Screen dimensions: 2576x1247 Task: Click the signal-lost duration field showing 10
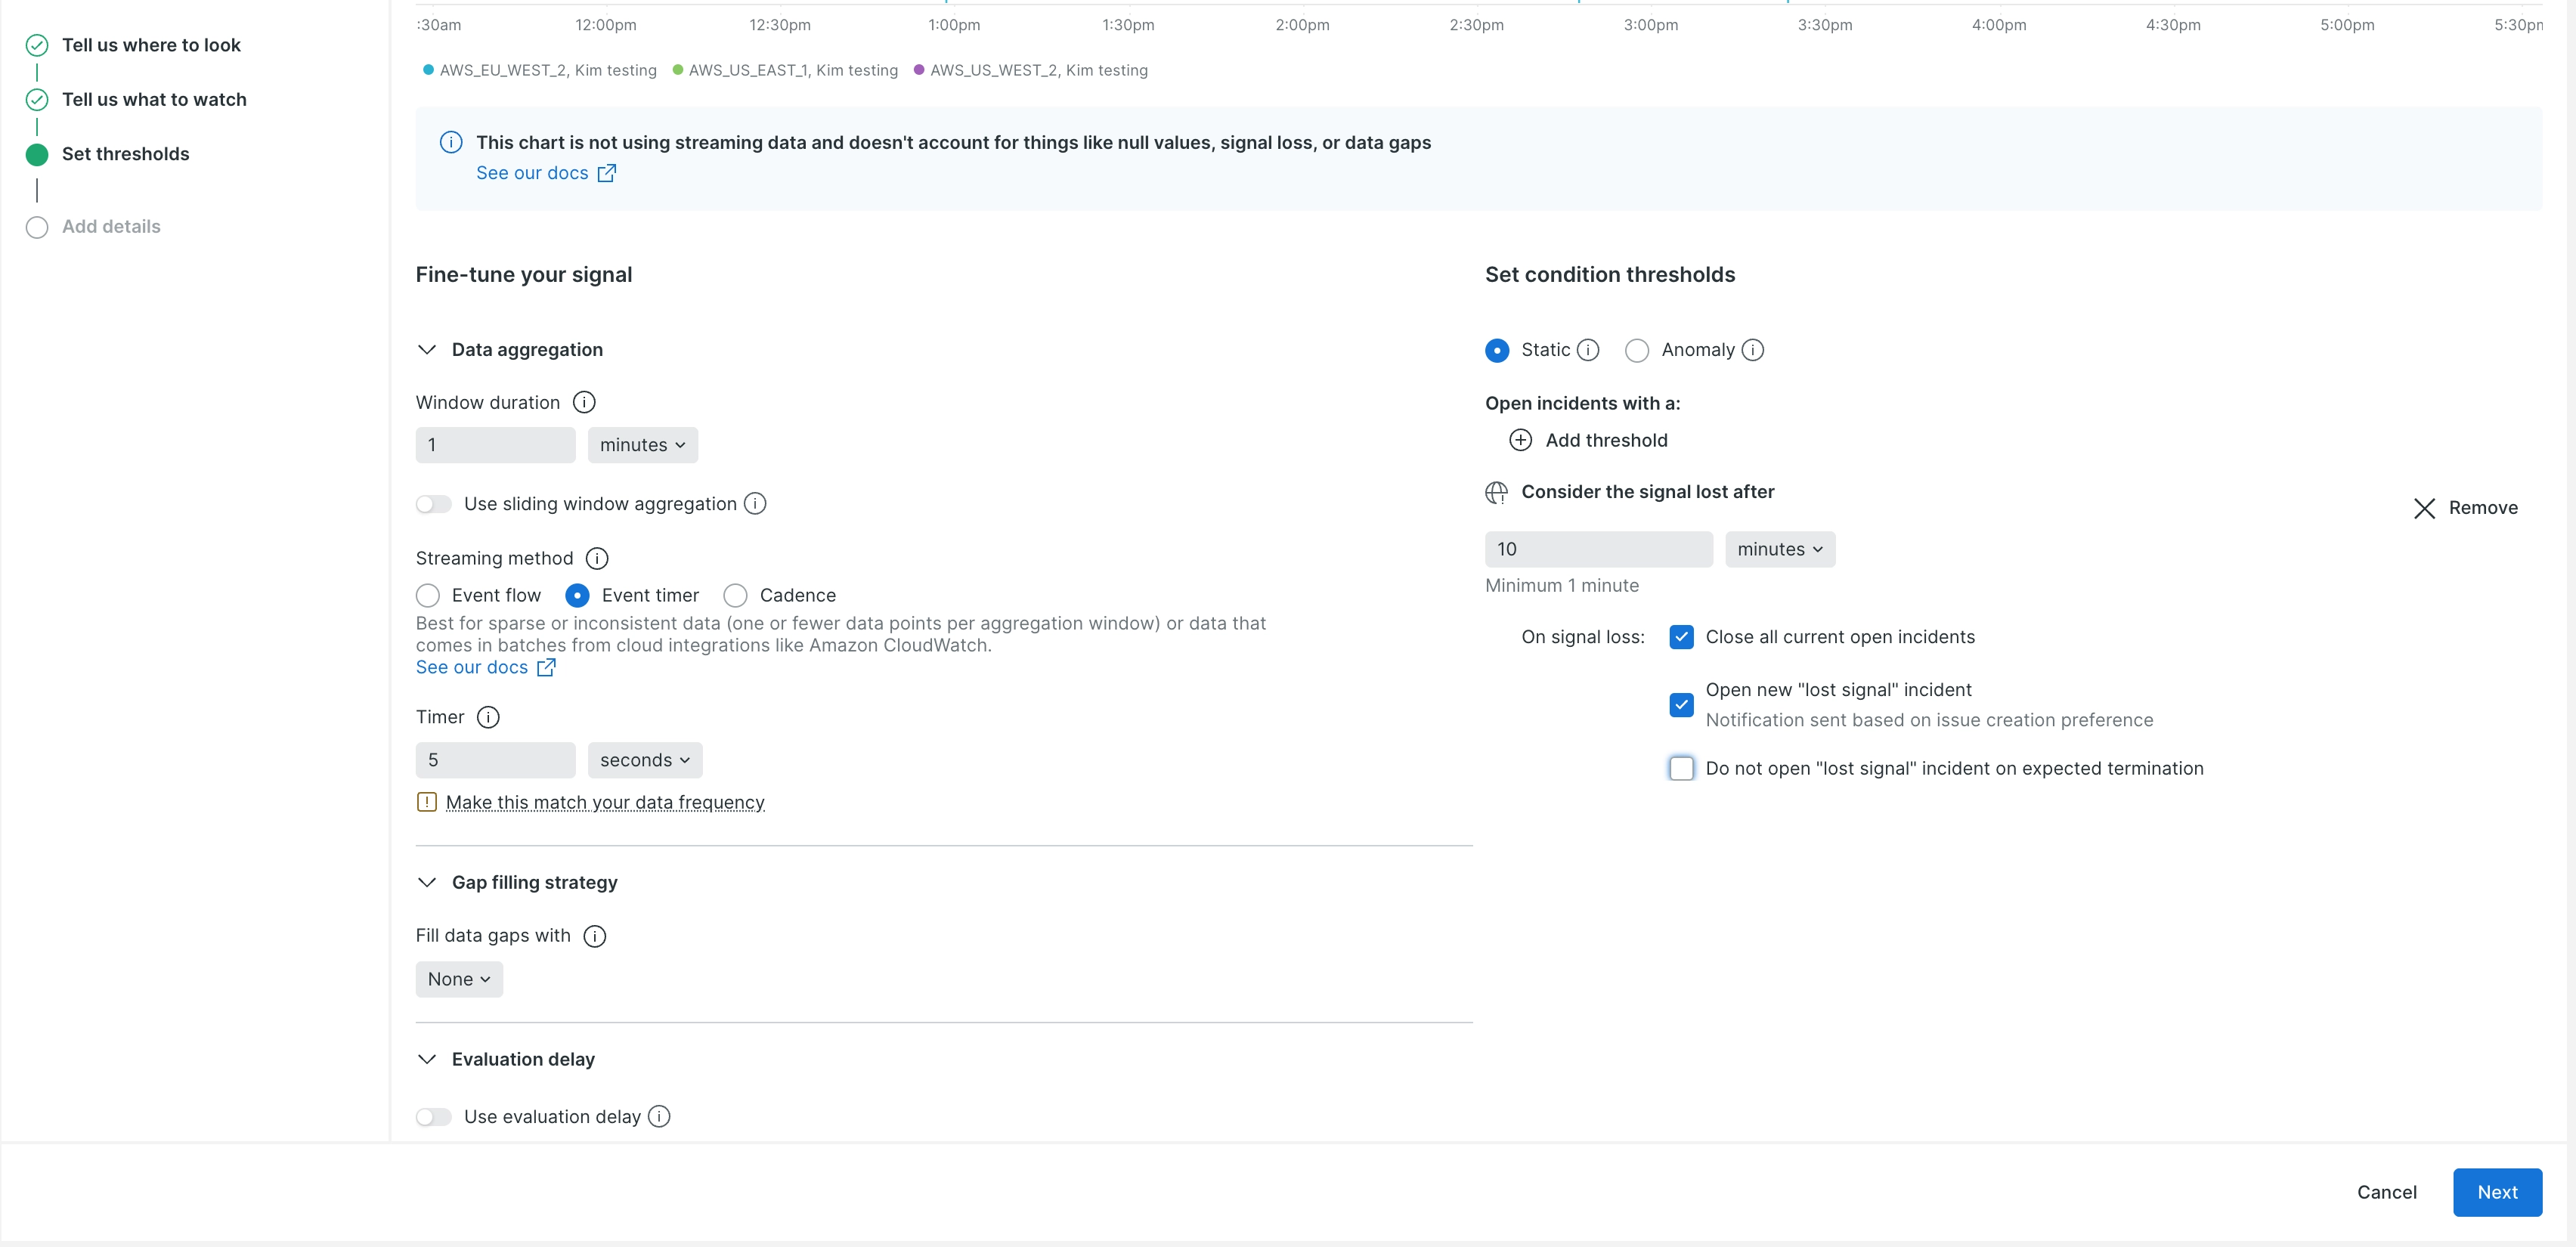pos(1598,548)
